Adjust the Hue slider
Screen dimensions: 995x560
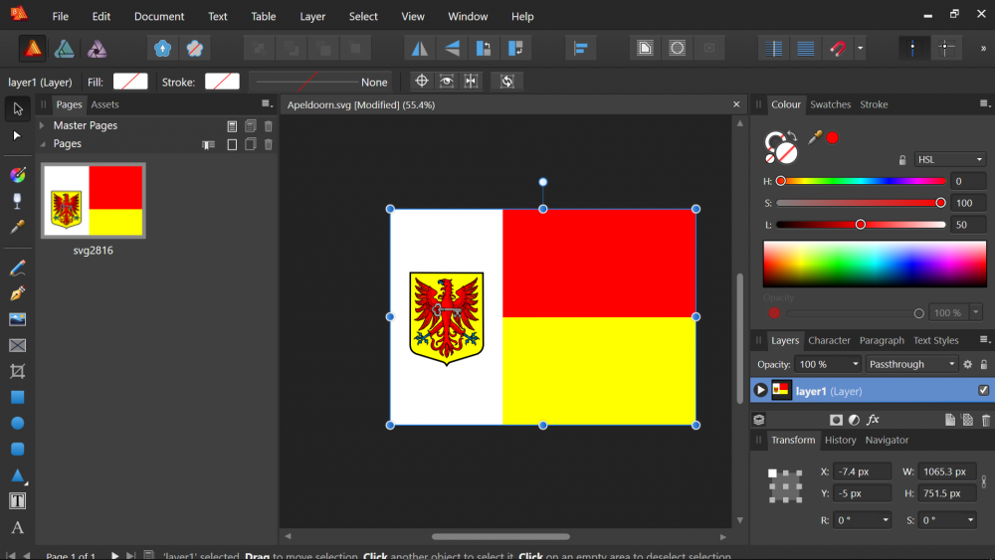861,181
